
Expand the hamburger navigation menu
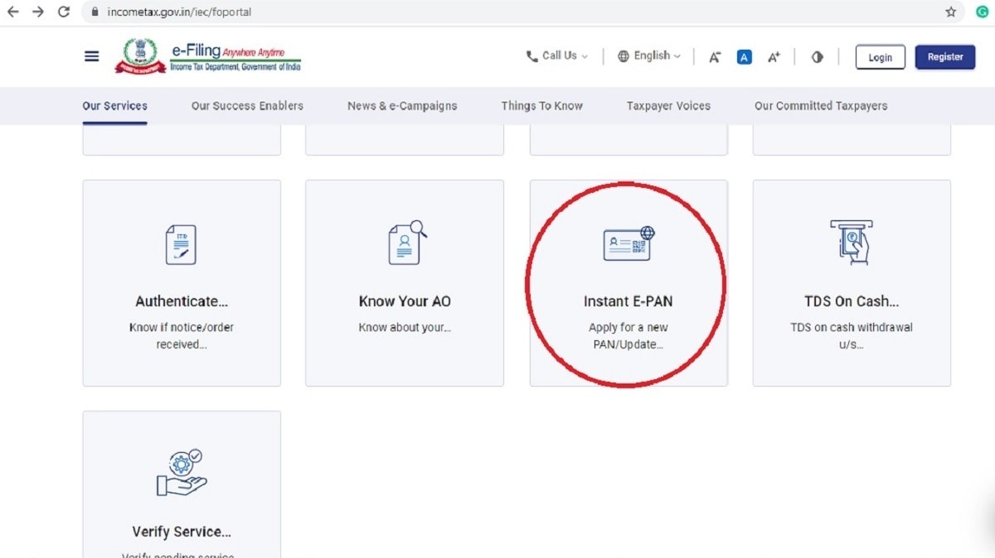tap(91, 55)
